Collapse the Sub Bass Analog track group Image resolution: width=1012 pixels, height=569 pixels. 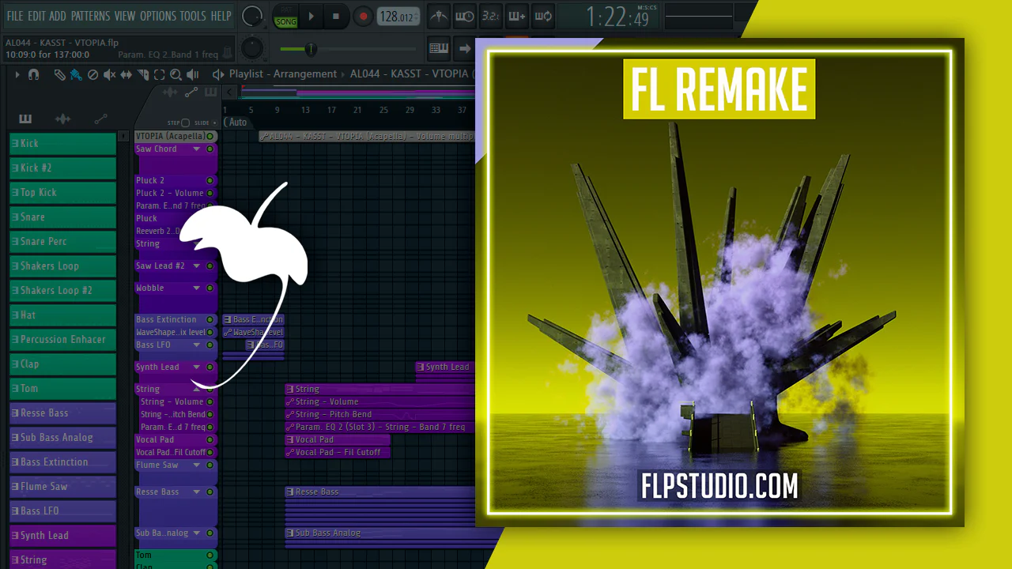point(197,533)
